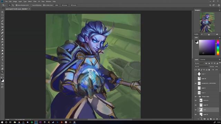Select the Horizontal Type tool
This screenshot has width=221, height=124.
[2, 60]
